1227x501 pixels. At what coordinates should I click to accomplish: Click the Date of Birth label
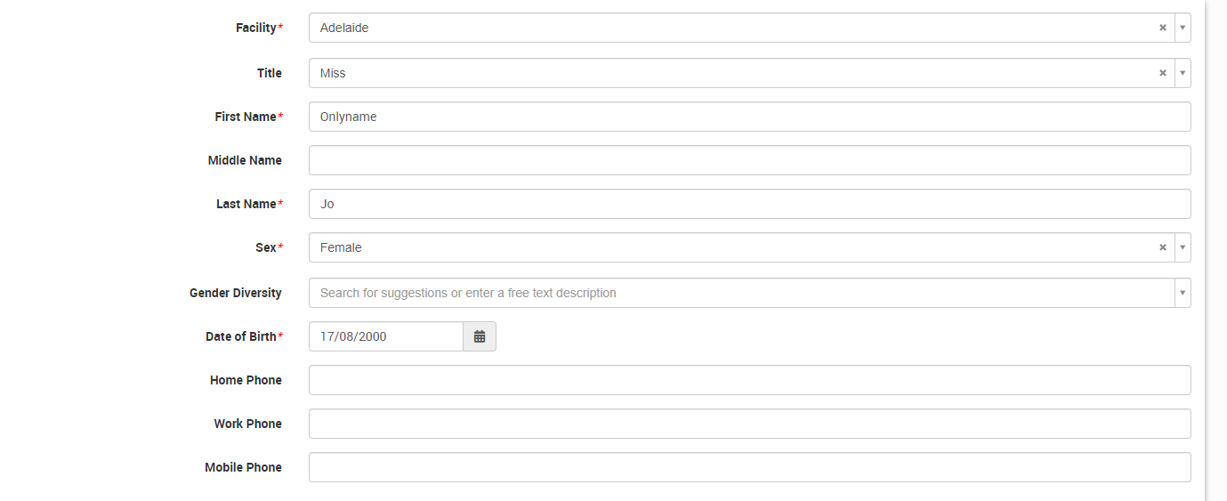241,336
